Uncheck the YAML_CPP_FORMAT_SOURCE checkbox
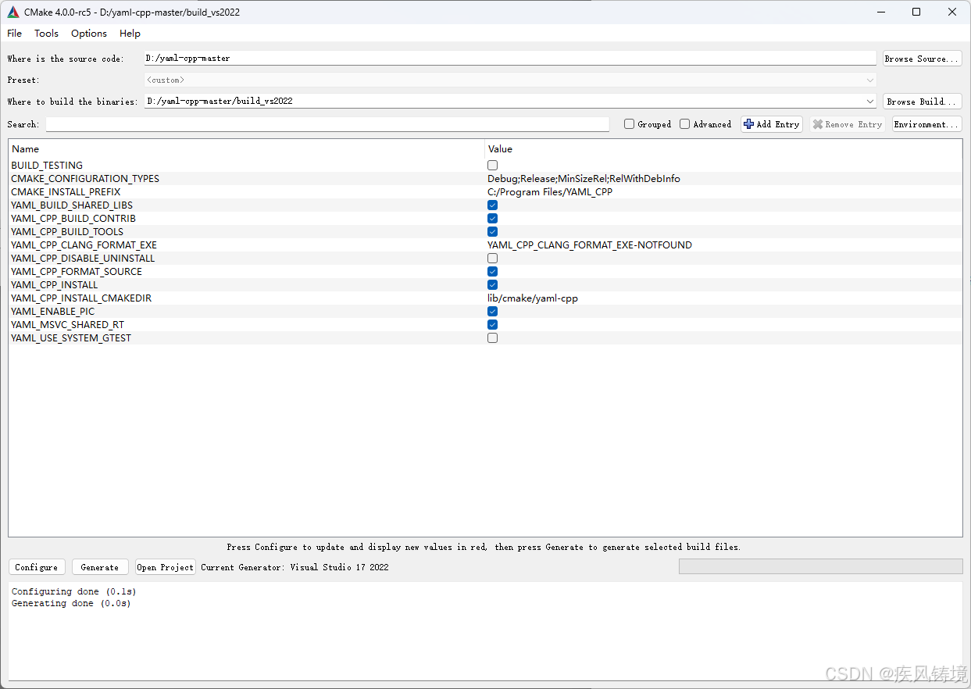The image size is (971, 689). pyautogui.click(x=492, y=272)
